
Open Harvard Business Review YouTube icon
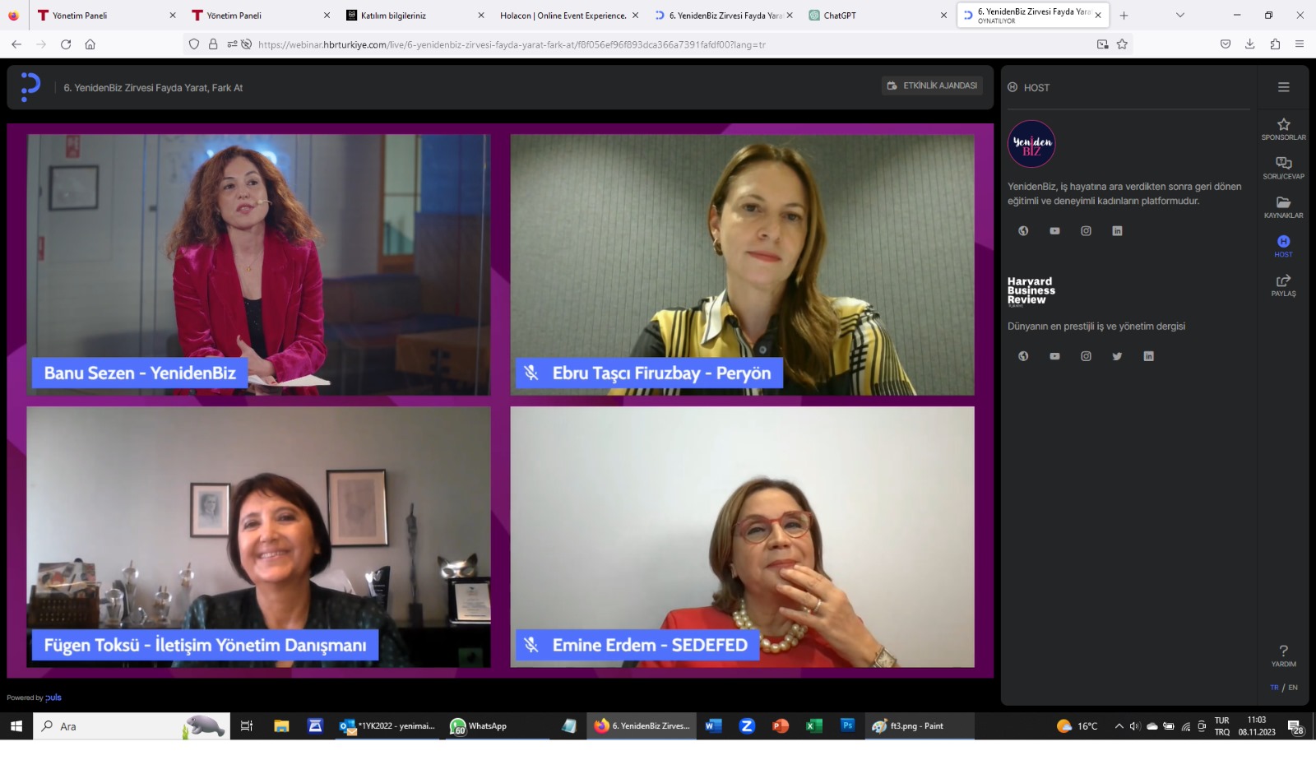tap(1054, 356)
